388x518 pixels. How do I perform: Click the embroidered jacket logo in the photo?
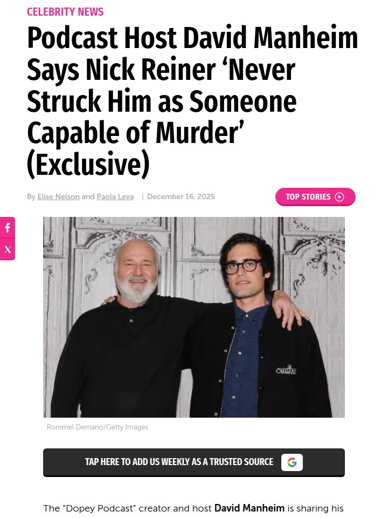(286, 370)
